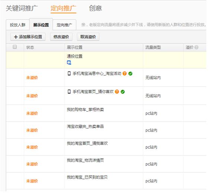This screenshot has height=195, width=213.
Task: Click 溢价 column header text
Action: tap(190, 47)
